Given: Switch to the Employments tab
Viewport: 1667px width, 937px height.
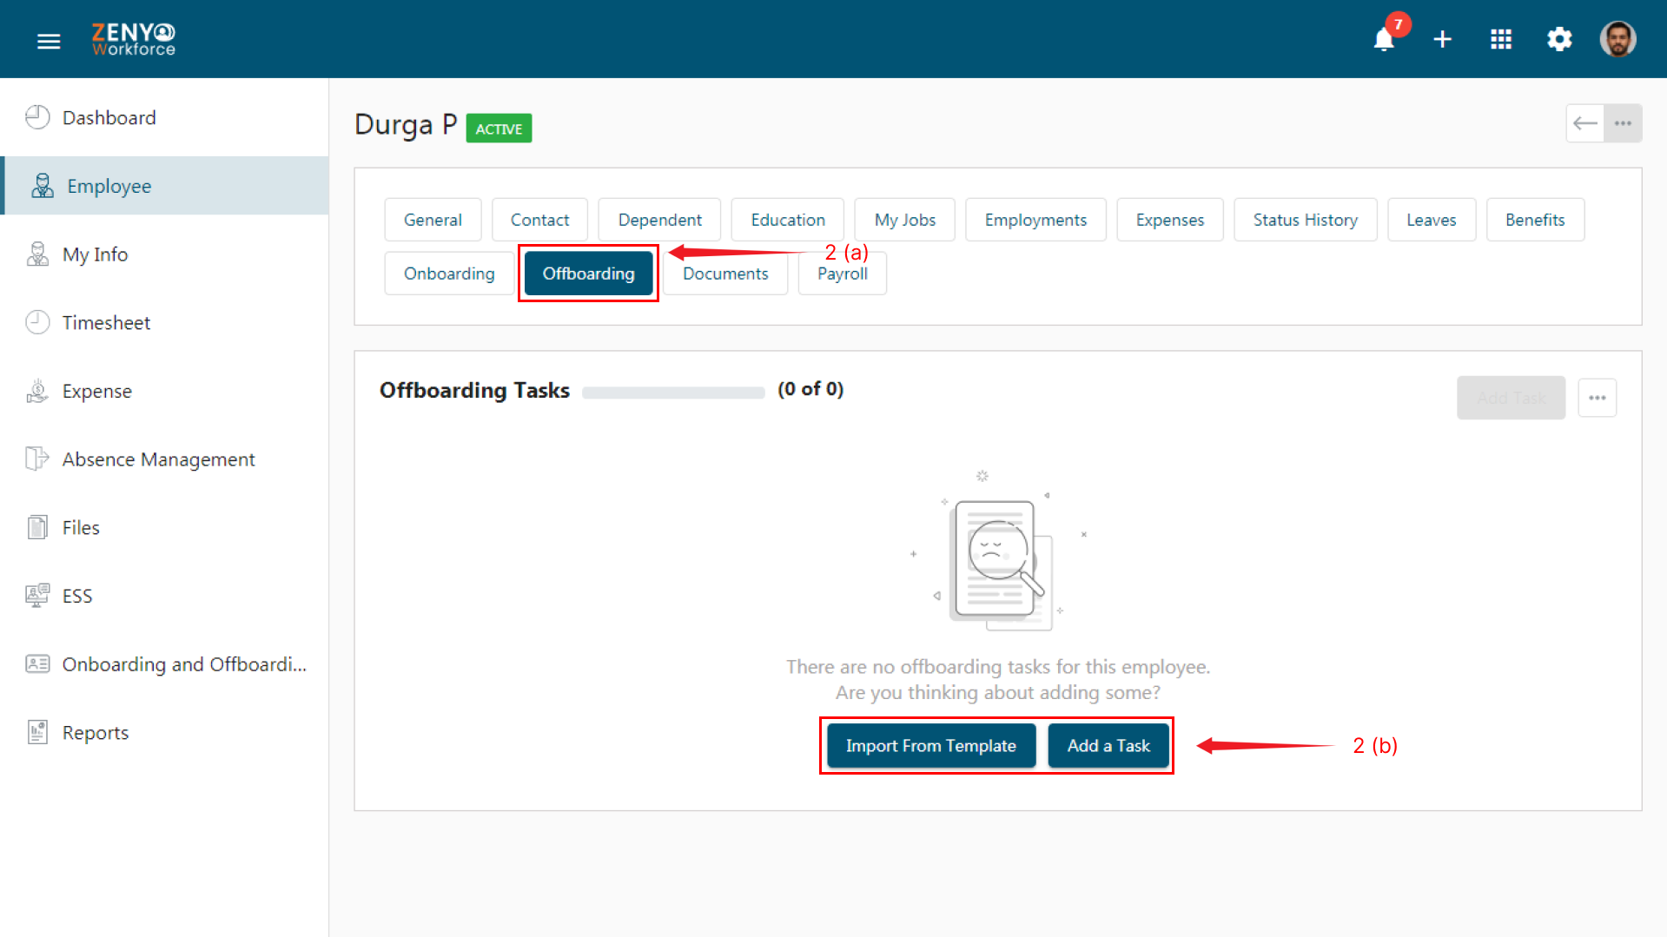Looking at the screenshot, I should [x=1035, y=220].
